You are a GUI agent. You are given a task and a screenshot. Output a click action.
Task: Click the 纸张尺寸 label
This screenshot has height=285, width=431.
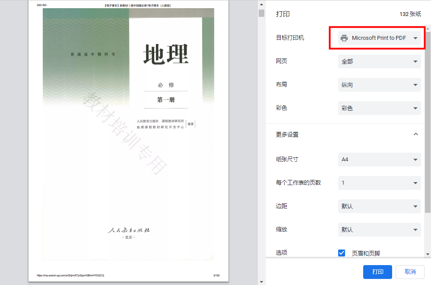coord(287,159)
